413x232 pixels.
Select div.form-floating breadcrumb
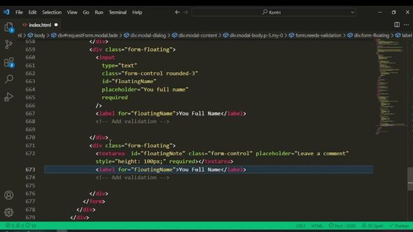coord(368,35)
